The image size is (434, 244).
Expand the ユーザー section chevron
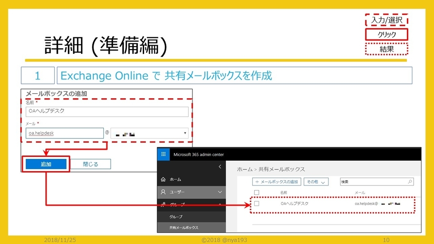pos(220,192)
